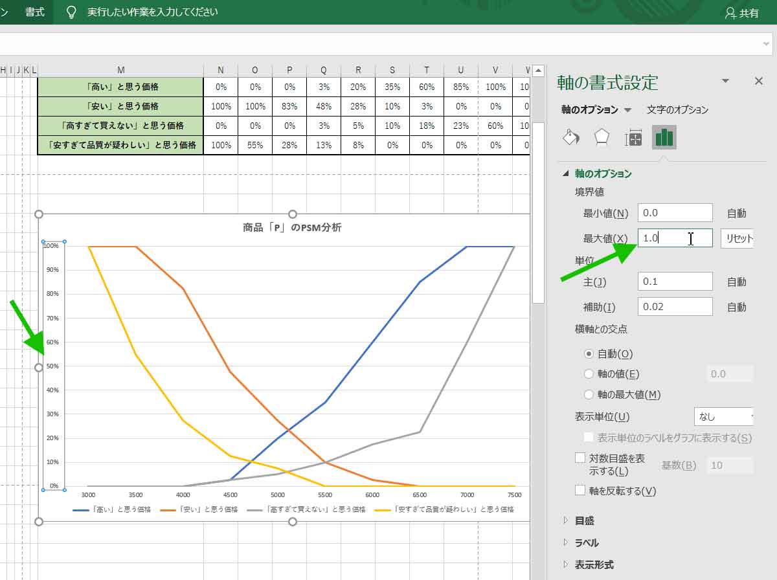Select column M header
Viewport: 777px width, 580px height.
[x=121, y=70]
